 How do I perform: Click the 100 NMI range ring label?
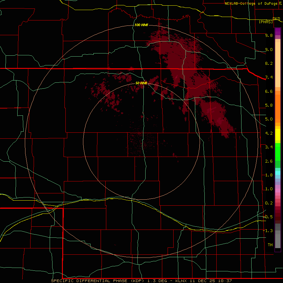(x=141, y=25)
